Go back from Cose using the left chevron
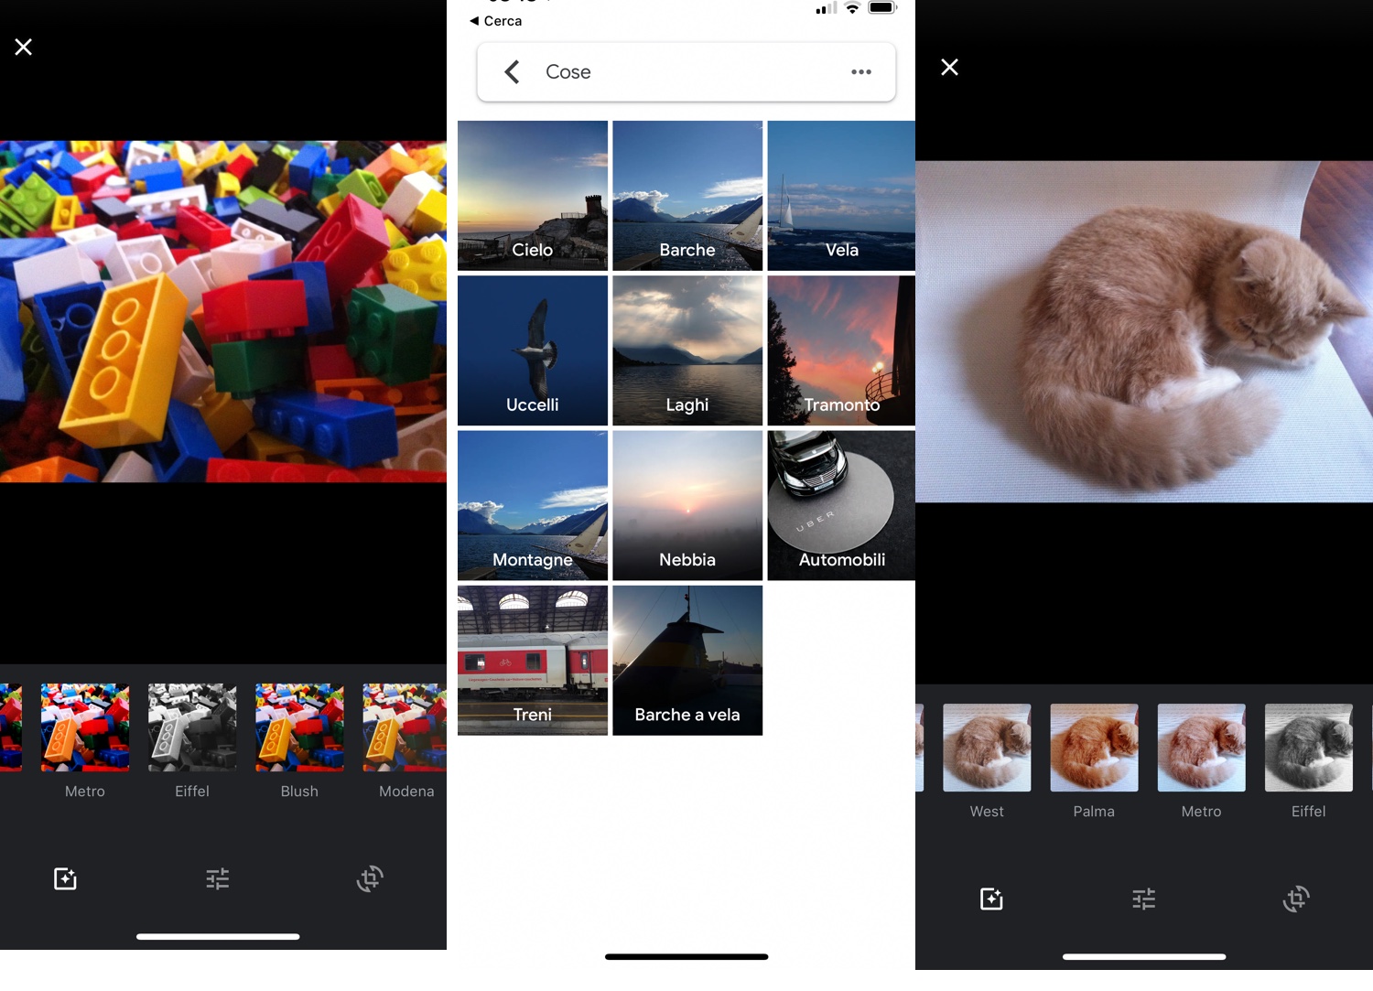This screenshot has height=991, width=1373. point(512,71)
